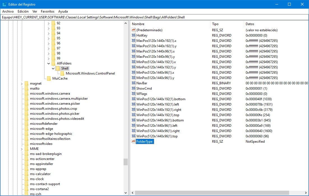The image size is (309, 196).
Task: Click the scroll right arrow in values pane
Action: 306,193
